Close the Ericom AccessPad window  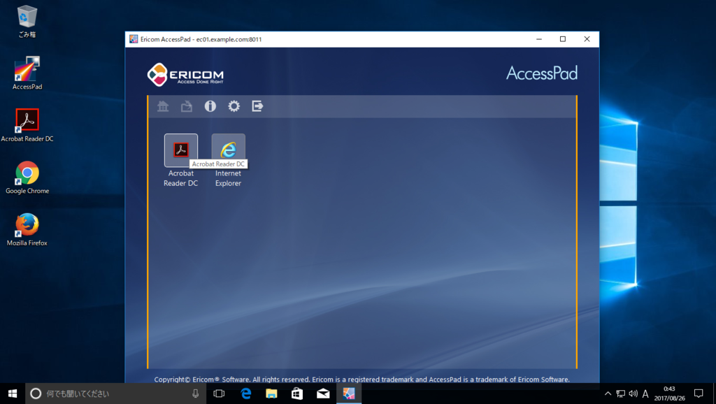(587, 39)
